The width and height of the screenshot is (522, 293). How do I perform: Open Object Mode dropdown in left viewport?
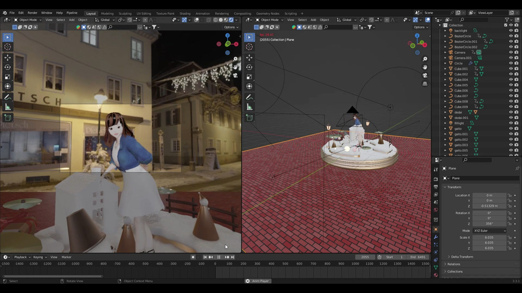point(28,20)
